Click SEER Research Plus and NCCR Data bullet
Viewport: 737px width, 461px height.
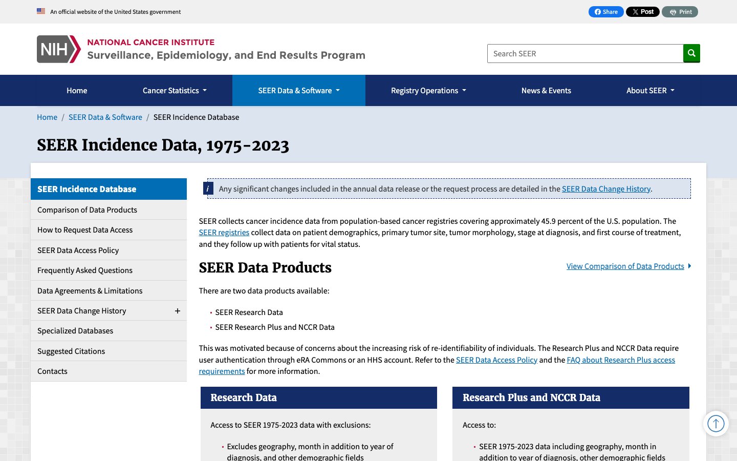coord(275,327)
